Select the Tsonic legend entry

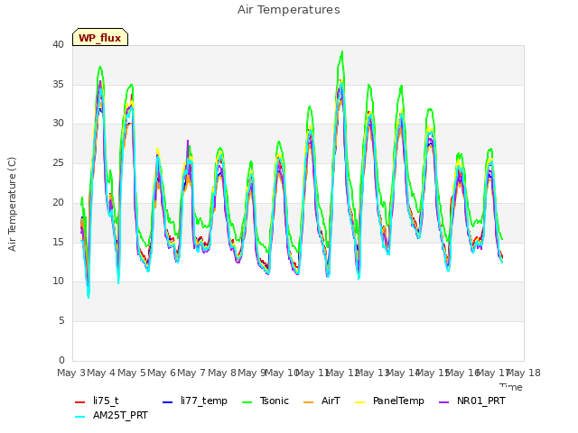(x=265, y=401)
